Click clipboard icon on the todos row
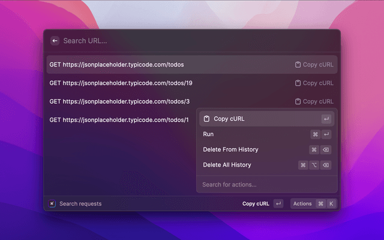 tap(298, 65)
